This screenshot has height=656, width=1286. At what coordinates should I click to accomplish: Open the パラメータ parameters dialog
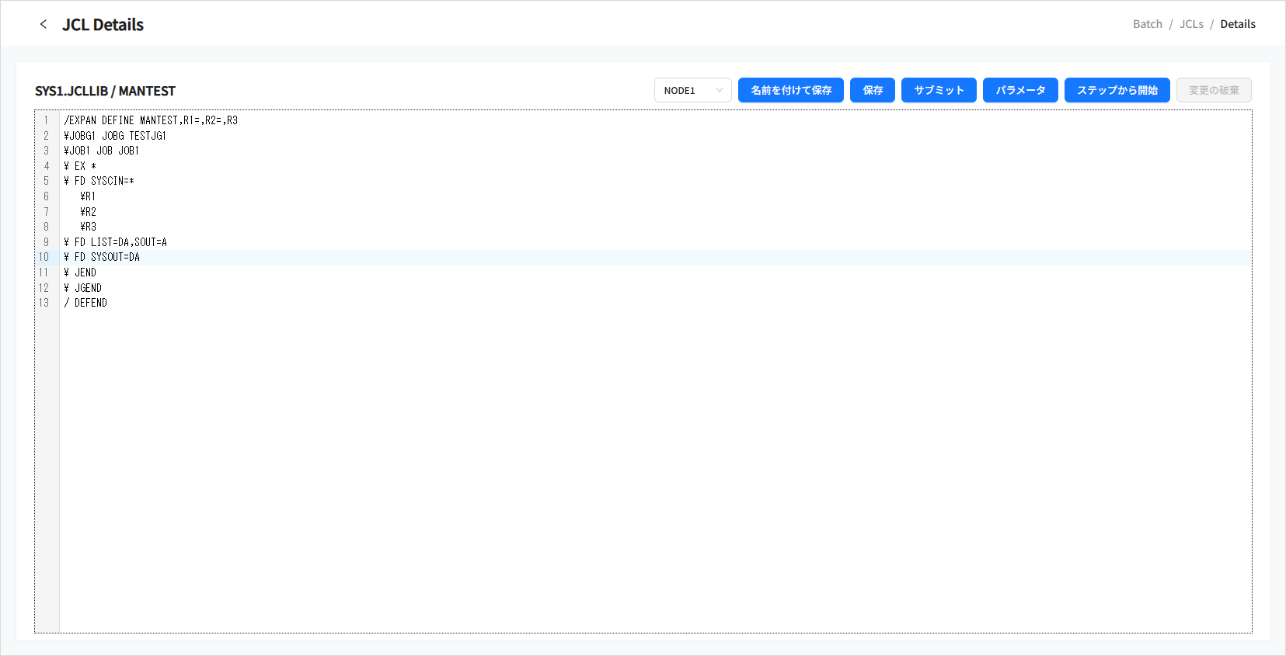tap(1019, 90)
